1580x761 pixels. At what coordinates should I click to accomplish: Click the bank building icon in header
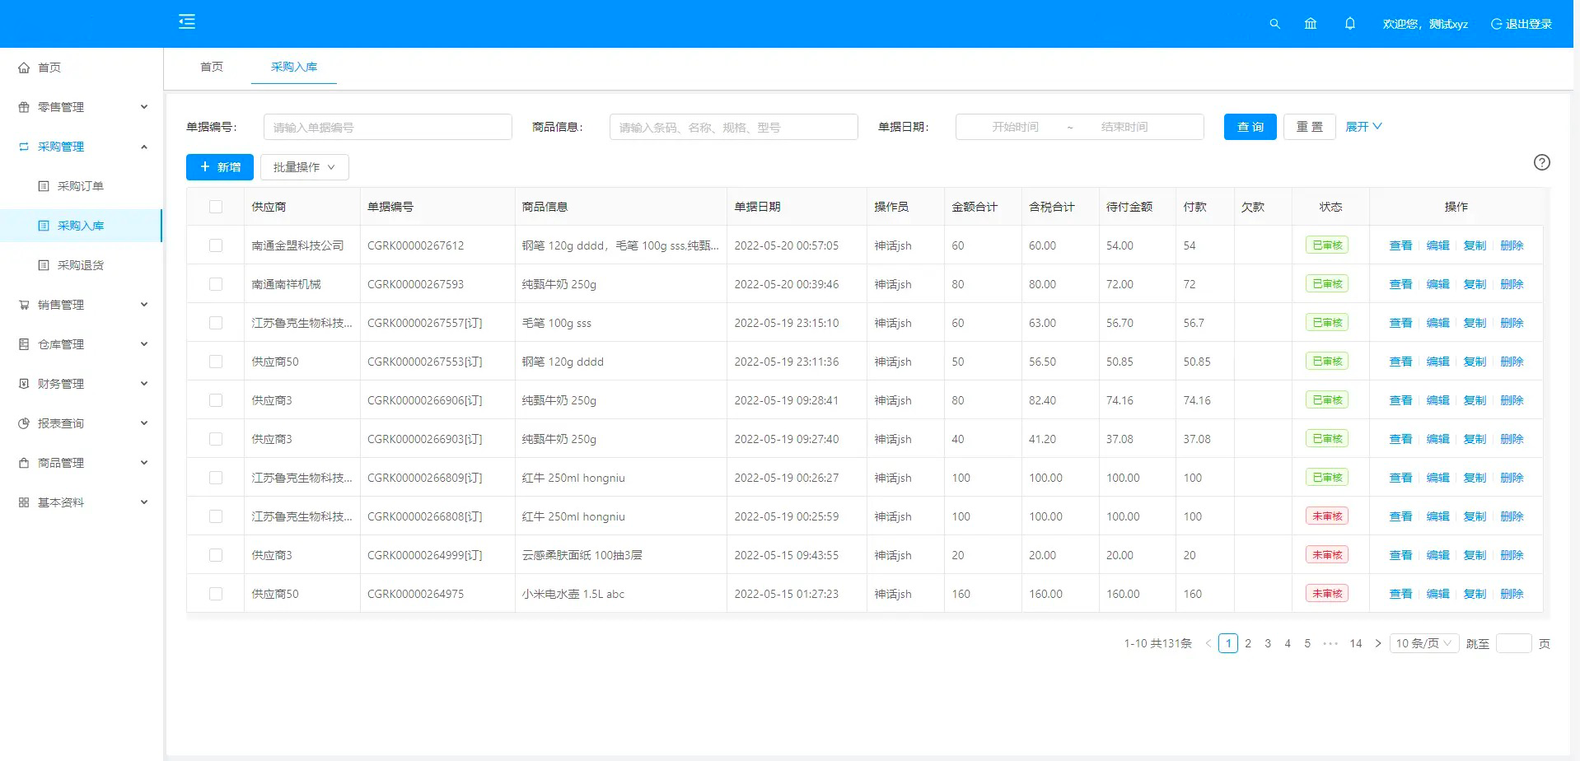point(1311,24)
